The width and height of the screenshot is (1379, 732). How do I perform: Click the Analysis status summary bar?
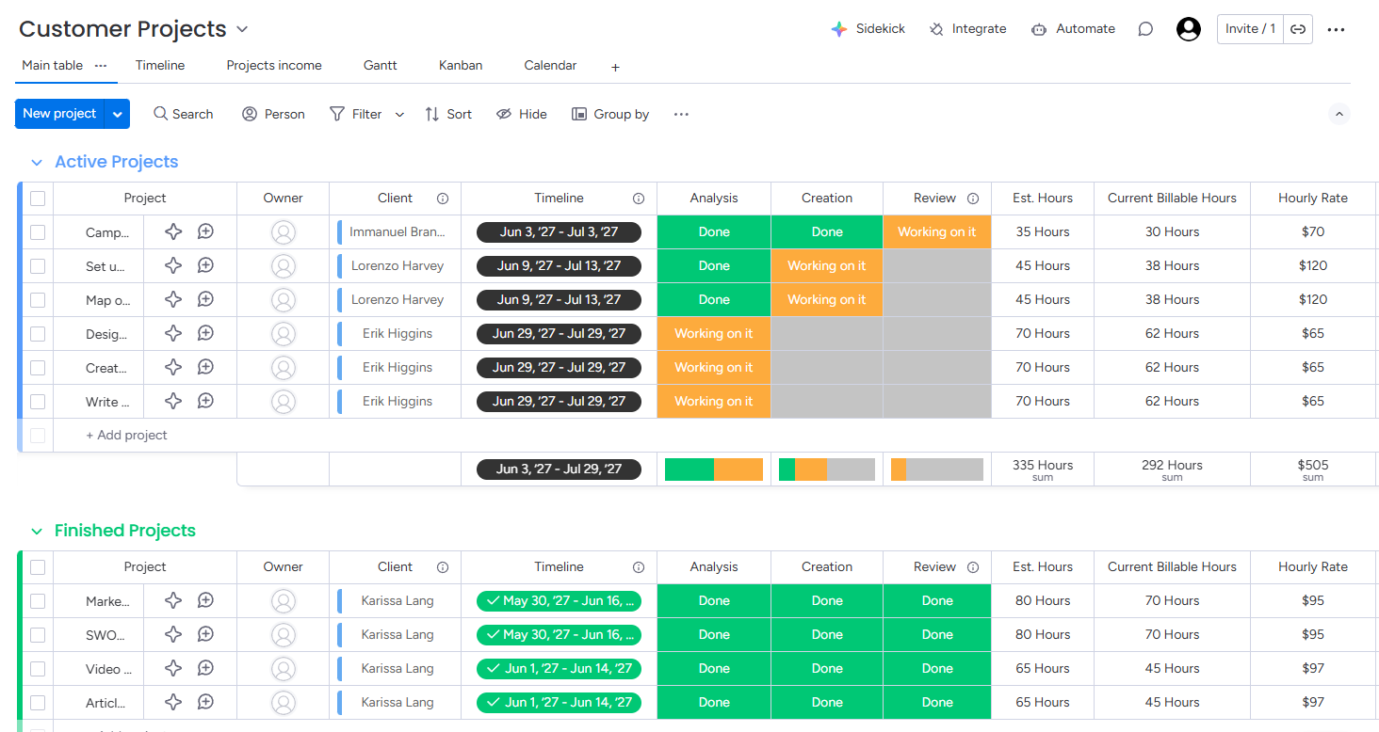[713, 469]
